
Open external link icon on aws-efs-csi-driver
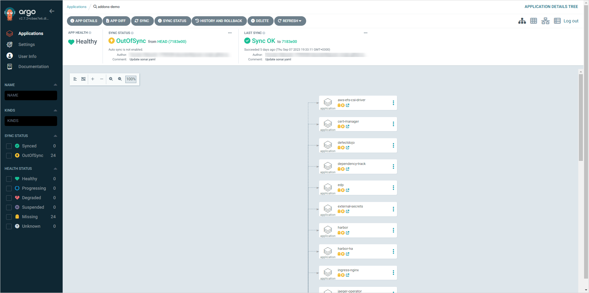[348, 105]
